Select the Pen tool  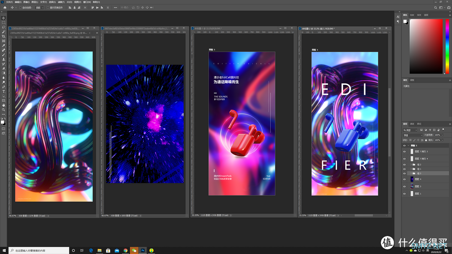click(x=3, y=87)
